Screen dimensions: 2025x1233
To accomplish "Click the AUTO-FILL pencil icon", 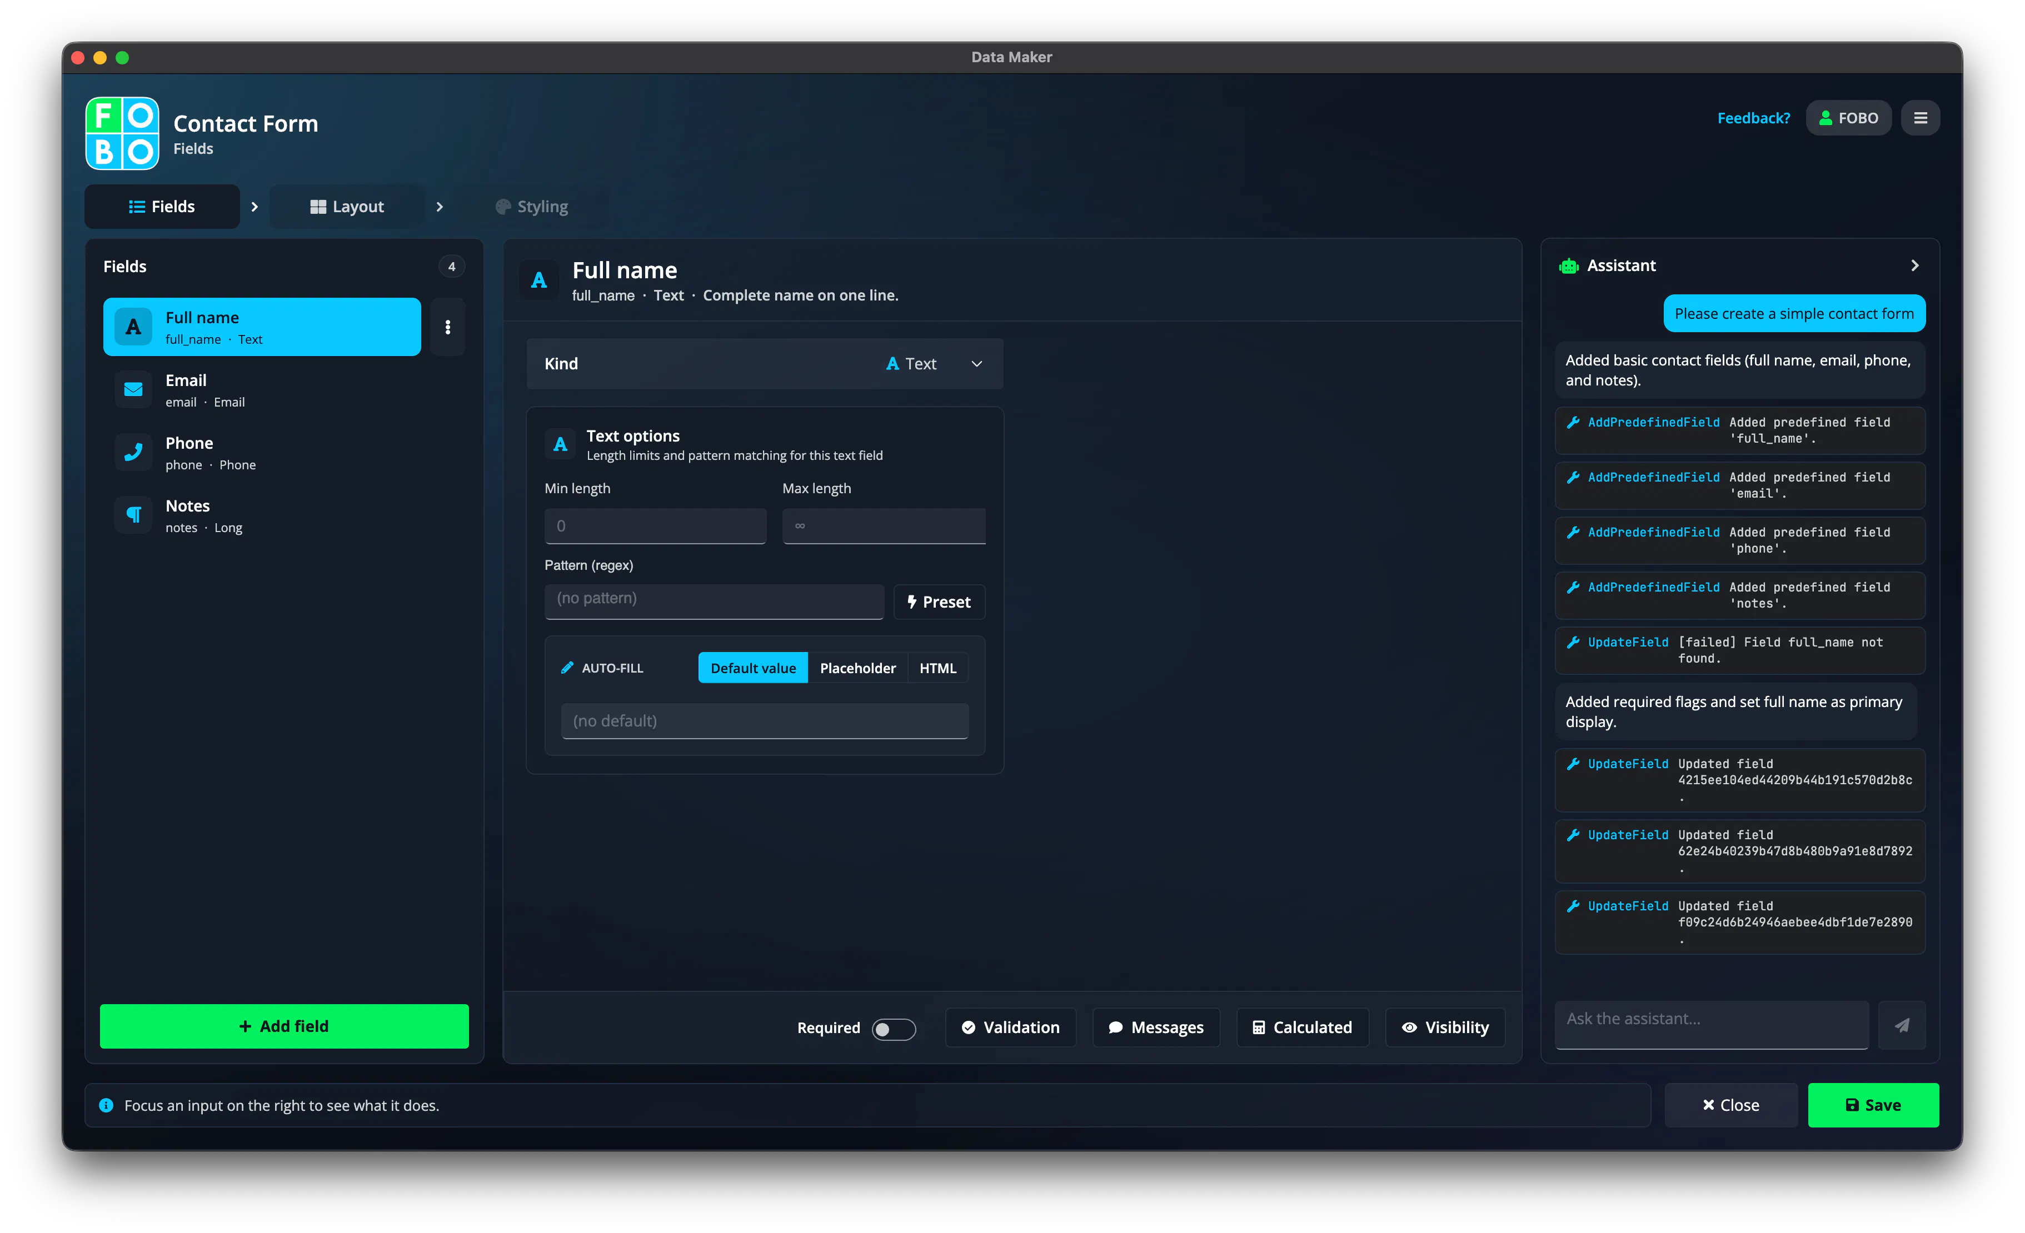I will (567, 668).
